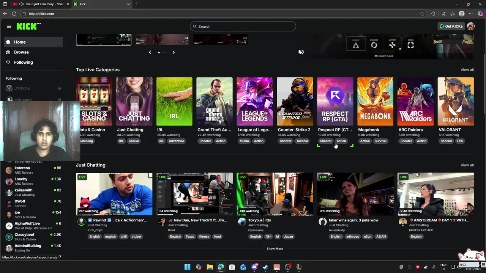Open the AMSTERDAM DAY 1 stream
Image resolution: width=486 pixels, height=273 pixels.
coord(436,194)
